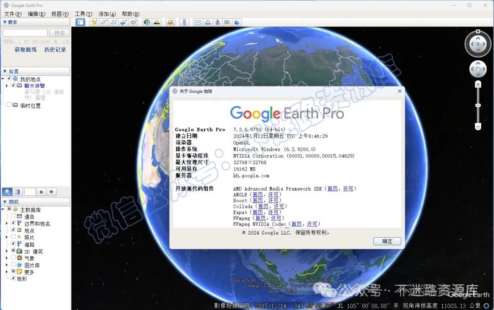
Task: Click the Print toolbar icon
Action: (208, 22)
